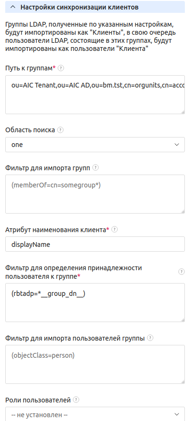Click the rbtadp group_dn filter text area
Image resolution: width=192 pixels, height=421 pixels.
coord(95,303)
